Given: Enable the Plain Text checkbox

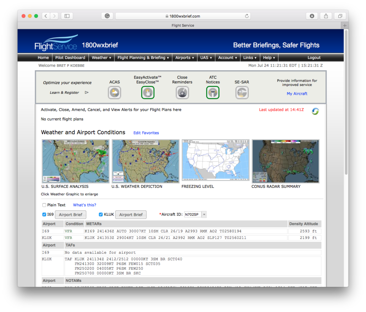Looking at the screenshot, I should (x=44, y=205).
